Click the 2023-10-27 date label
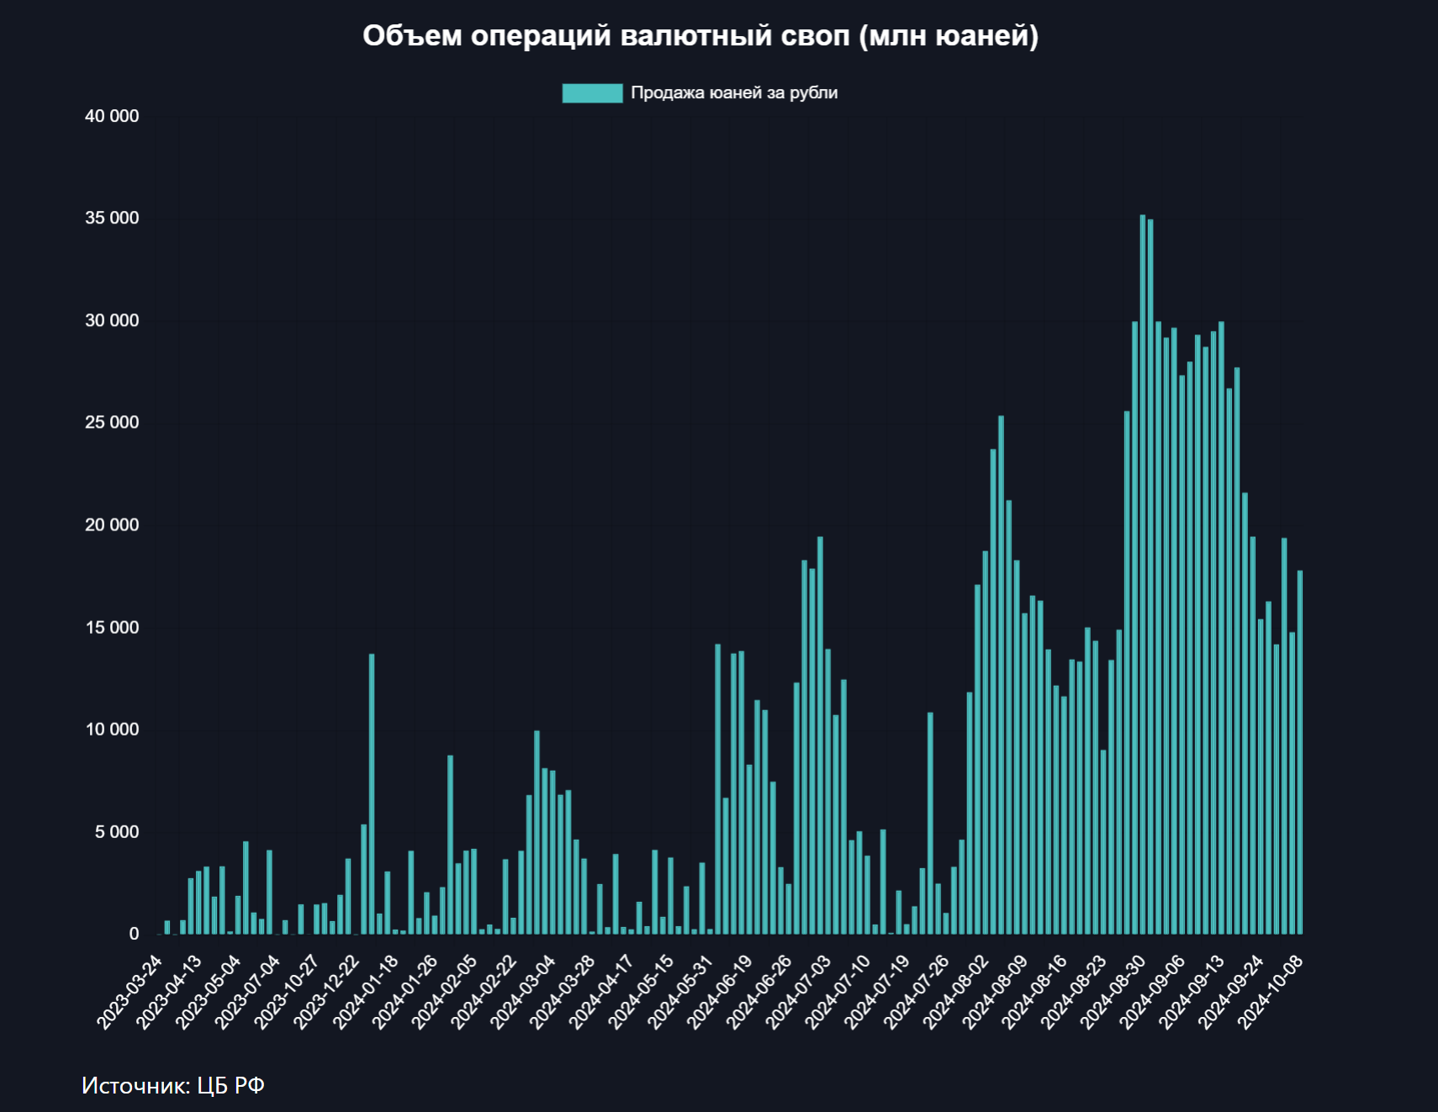The height and width of the screenshot is (1112, 1438). point(287,991)
